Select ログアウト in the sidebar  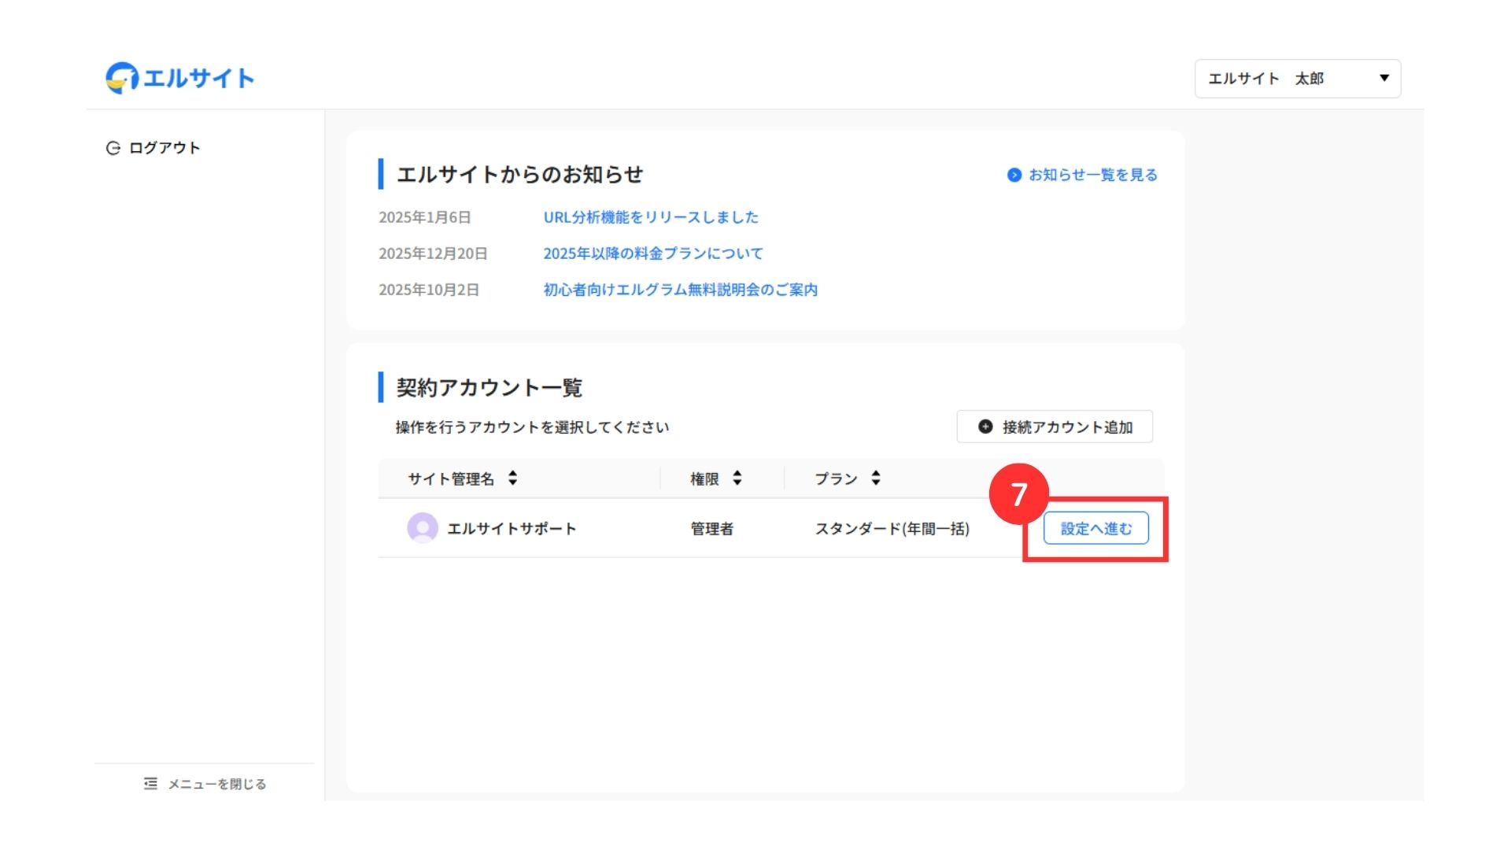pyautogui.click(x=164, y=148)
